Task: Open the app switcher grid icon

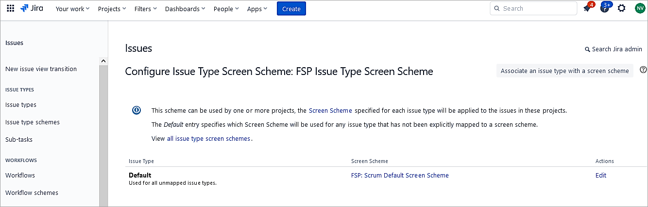Action: [x=10, y=9]
